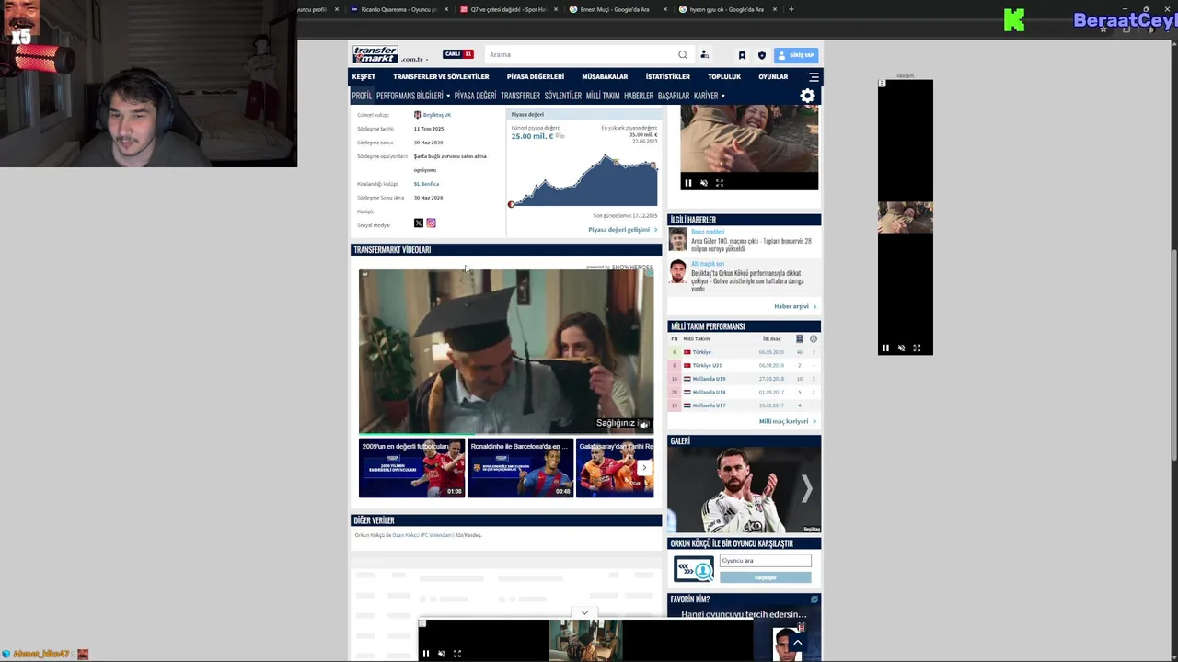Screen dimensions: 1178x662
Task: Open Beşiktaş'ta Orkun Kökçü performans news
Action: (747, 280)
